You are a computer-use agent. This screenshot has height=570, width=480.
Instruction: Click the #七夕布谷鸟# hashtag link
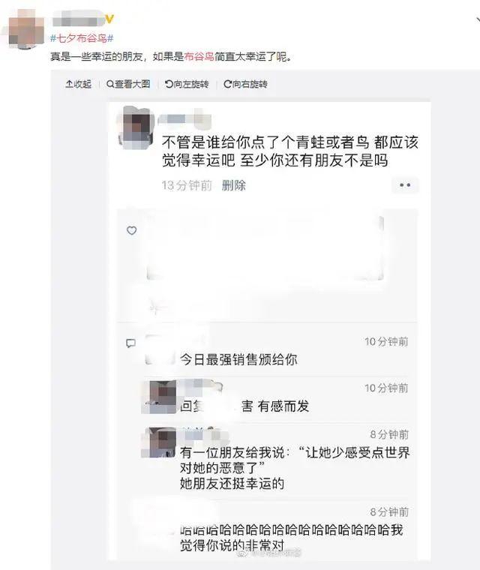click(x=82, y=37)
